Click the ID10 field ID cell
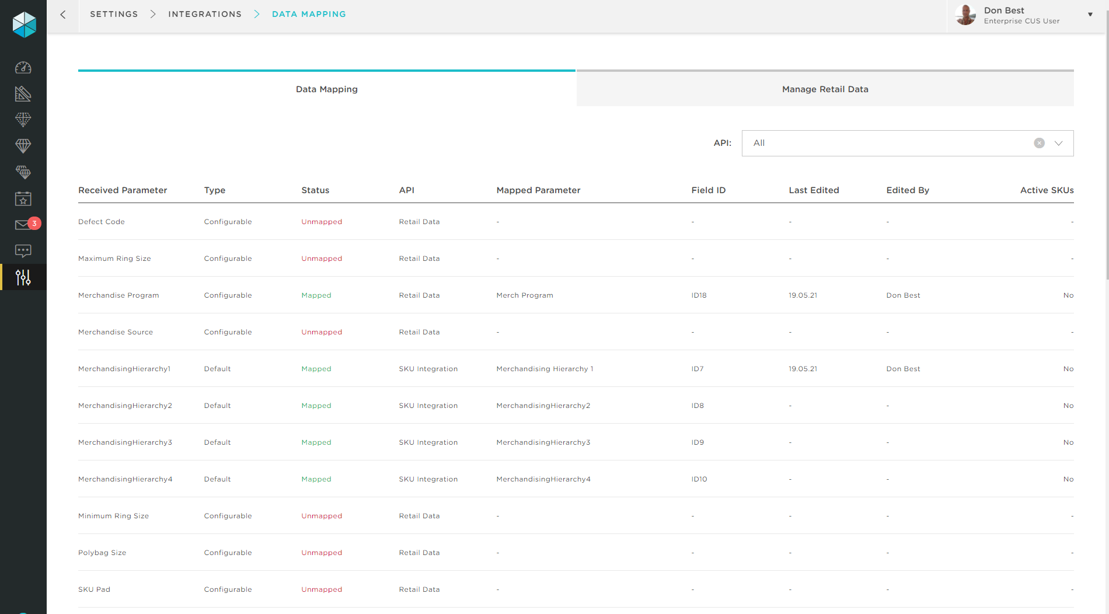 [699, 479]
